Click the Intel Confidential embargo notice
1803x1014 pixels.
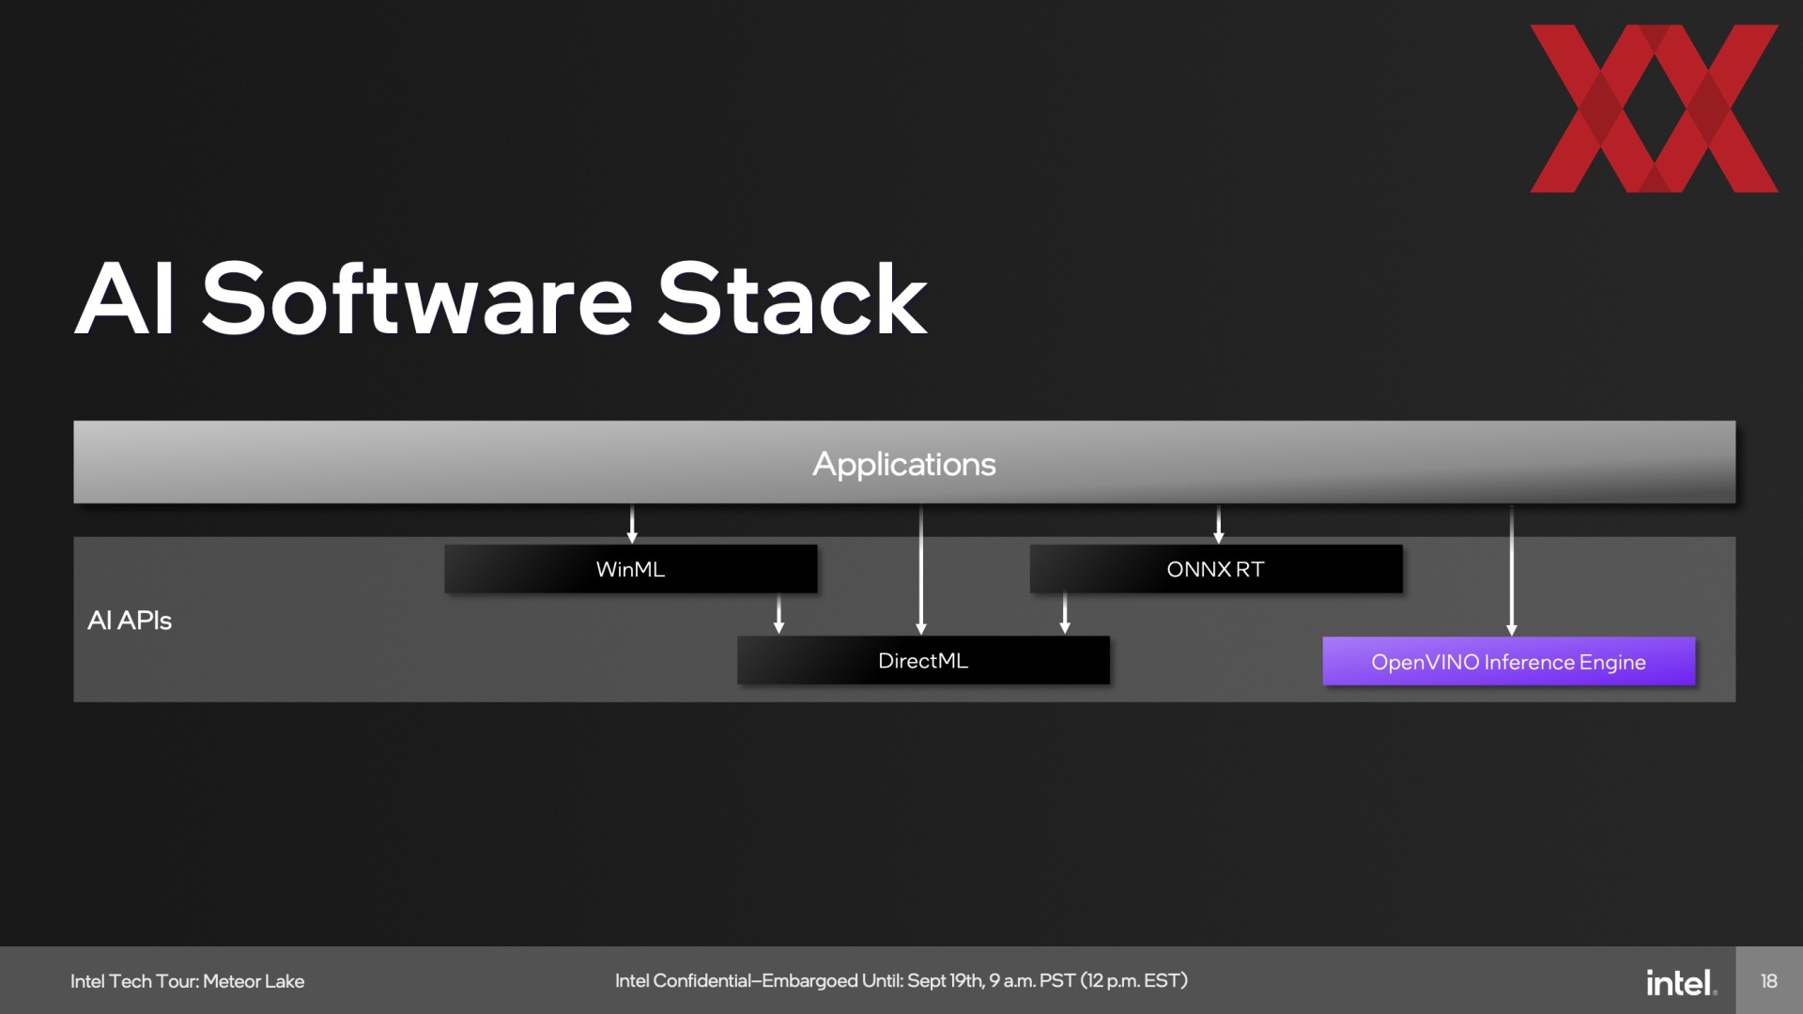coord(901,980)
